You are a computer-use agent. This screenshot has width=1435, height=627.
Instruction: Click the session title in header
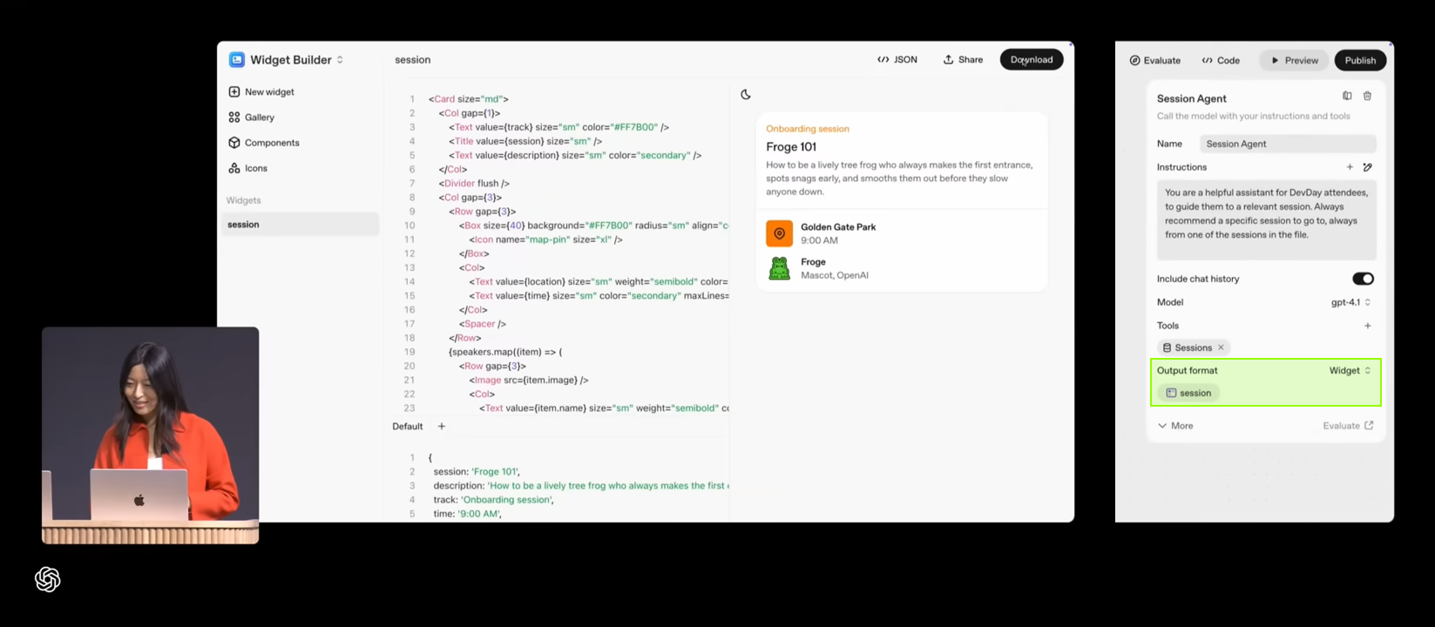412,60
